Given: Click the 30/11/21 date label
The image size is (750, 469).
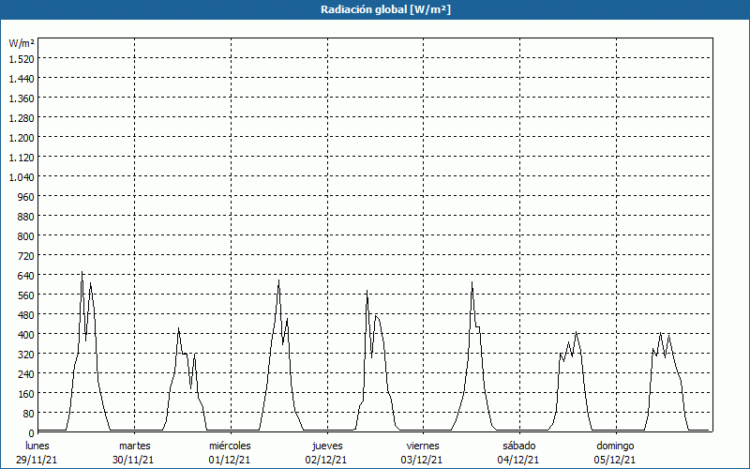Looking at the screenshot, I should pyautogui.click(x=133, y=460).
